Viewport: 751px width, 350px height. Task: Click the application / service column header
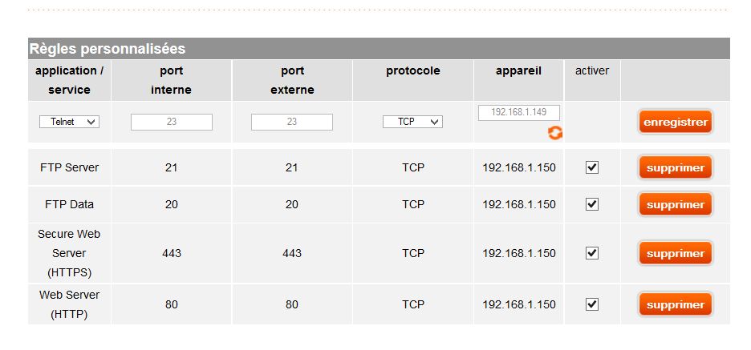(69, 80)
